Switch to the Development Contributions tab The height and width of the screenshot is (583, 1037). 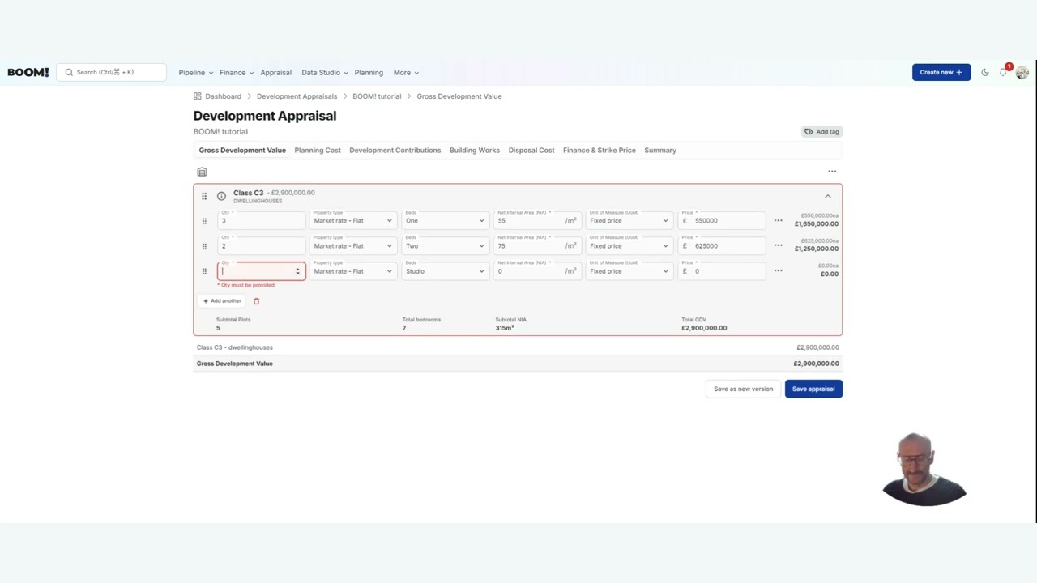click(x=395, y=150)
